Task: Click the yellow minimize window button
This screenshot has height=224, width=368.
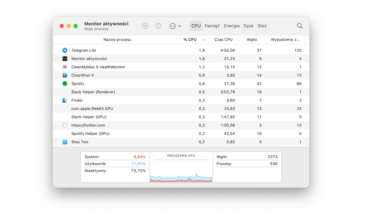Action: [69, 26]
